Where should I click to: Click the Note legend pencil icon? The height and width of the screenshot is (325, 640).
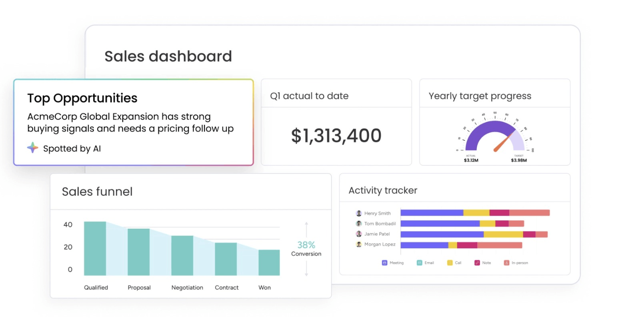(477, 263)
